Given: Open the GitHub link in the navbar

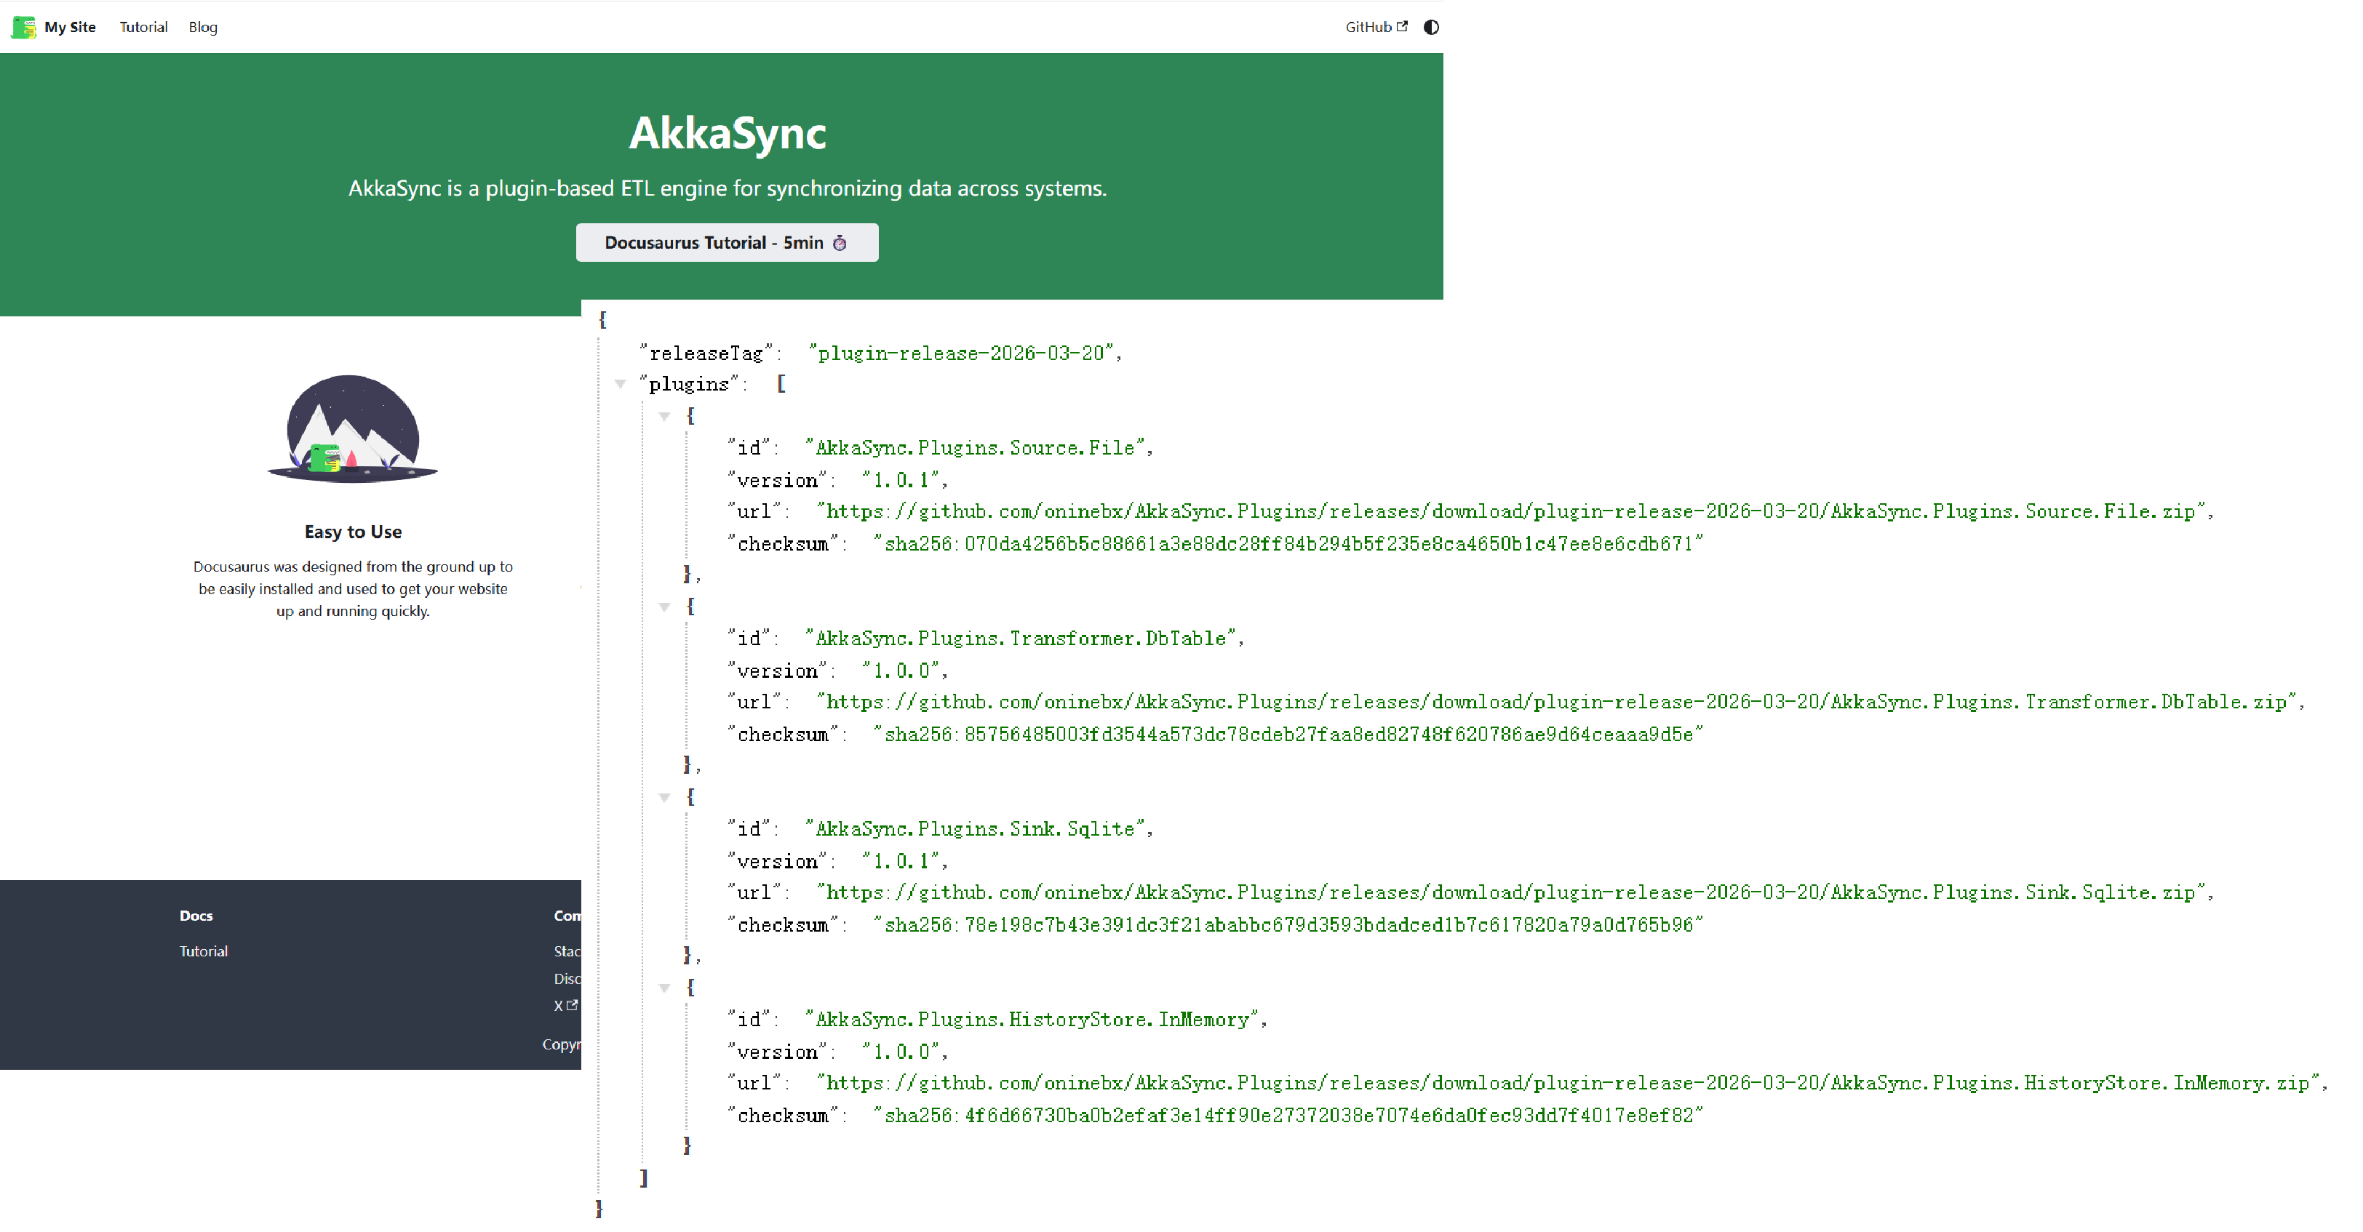Looking at the screenshot, I should (1368, 25).
